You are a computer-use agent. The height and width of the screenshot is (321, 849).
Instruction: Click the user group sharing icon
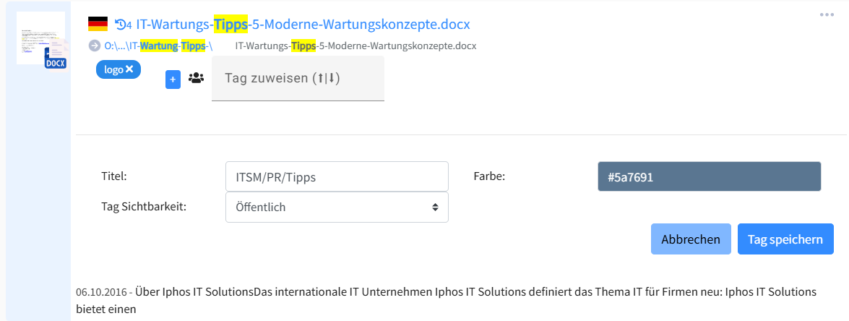coord(195,78)
